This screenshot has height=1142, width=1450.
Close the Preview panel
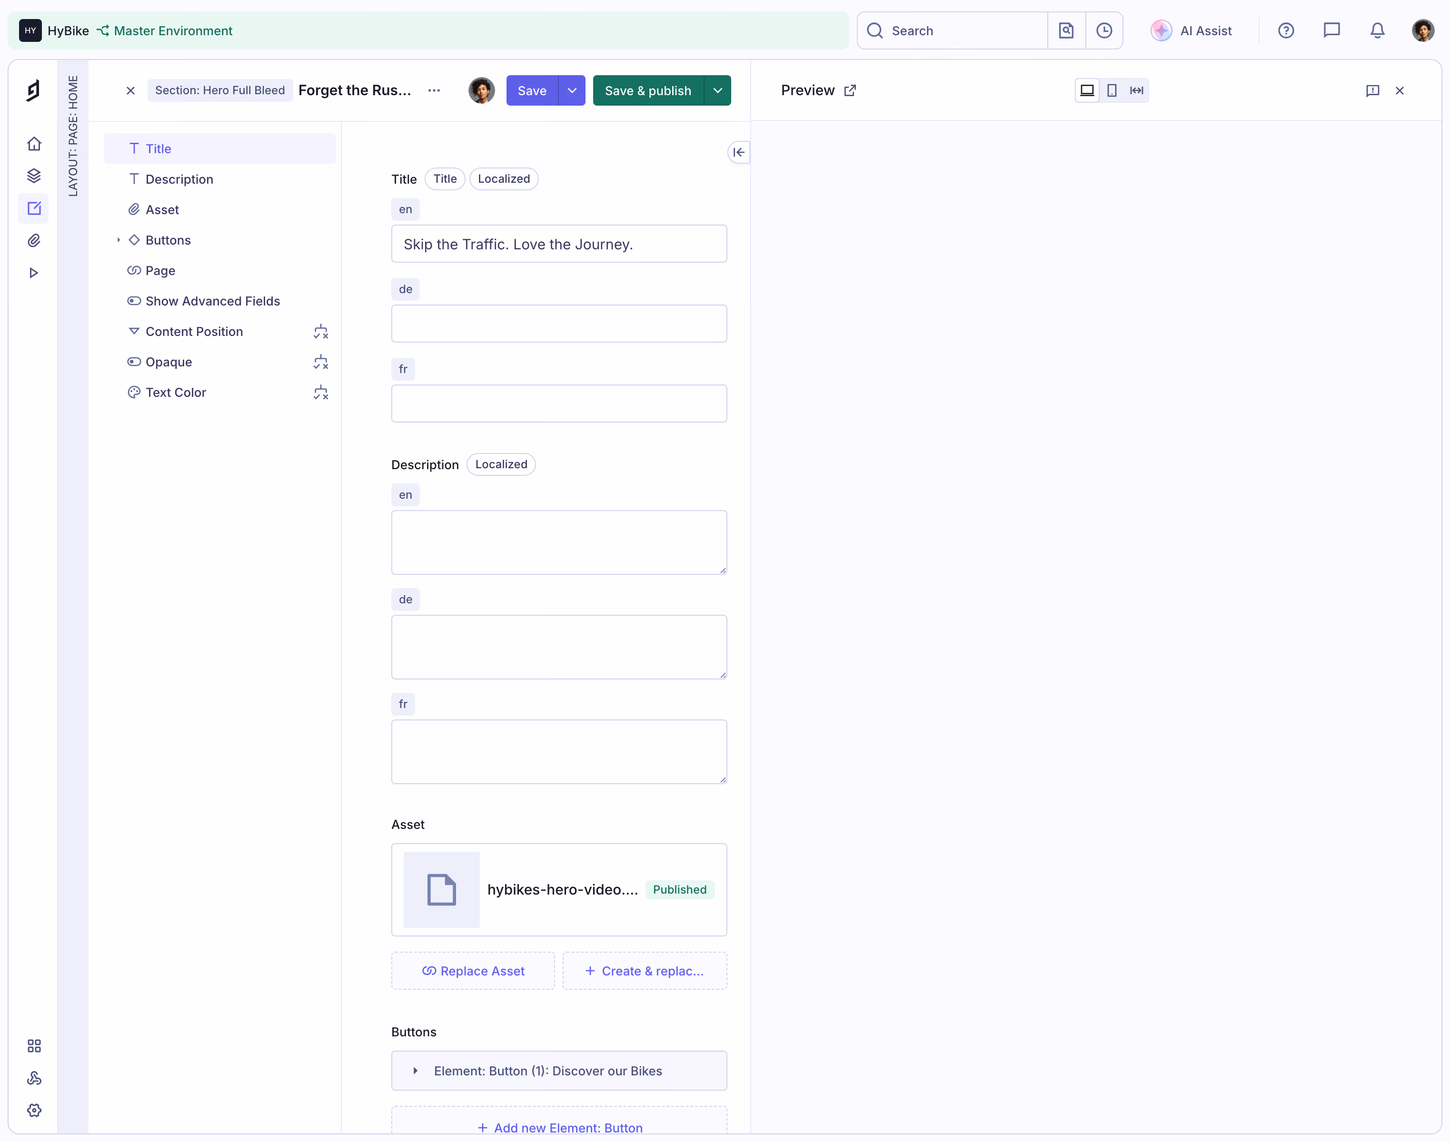[1400, 90]
